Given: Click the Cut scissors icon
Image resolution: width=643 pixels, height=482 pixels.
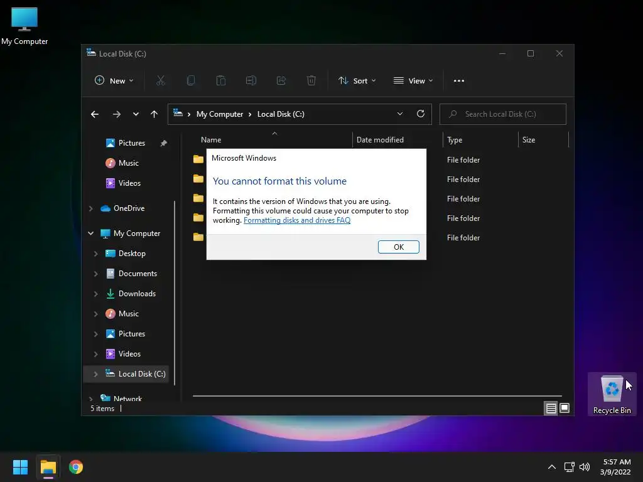Looking at the screenshot, I should click(160, 81).
